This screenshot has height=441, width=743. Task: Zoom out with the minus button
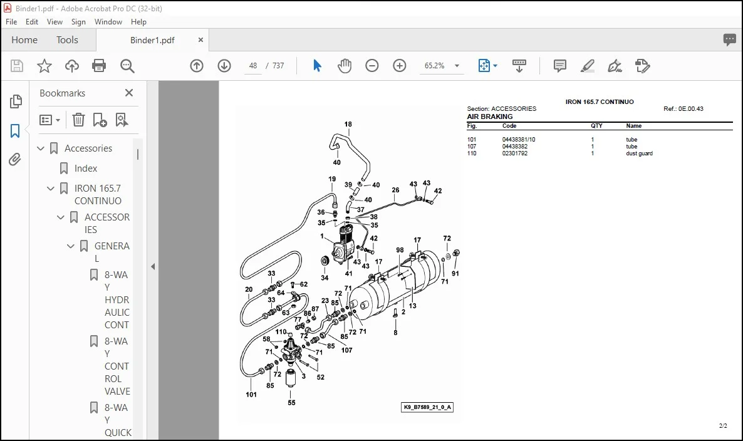coord(372,66)
